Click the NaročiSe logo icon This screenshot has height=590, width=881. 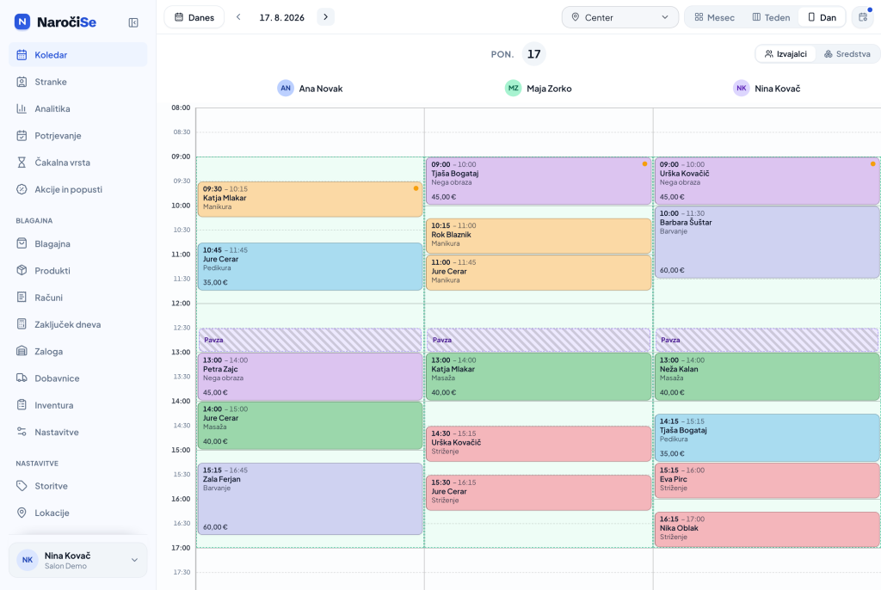(x=22, y=22)
